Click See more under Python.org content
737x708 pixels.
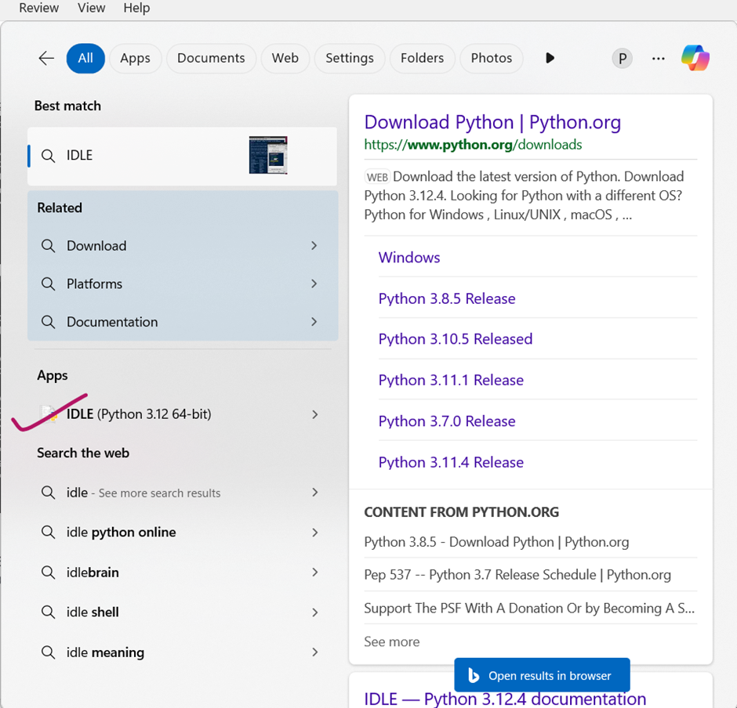point(391,641)
